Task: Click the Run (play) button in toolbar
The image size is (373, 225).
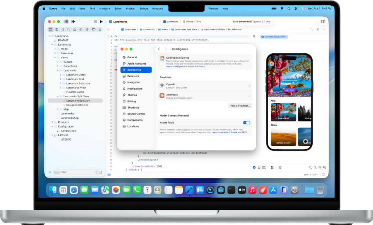Action: pos(101,22)
